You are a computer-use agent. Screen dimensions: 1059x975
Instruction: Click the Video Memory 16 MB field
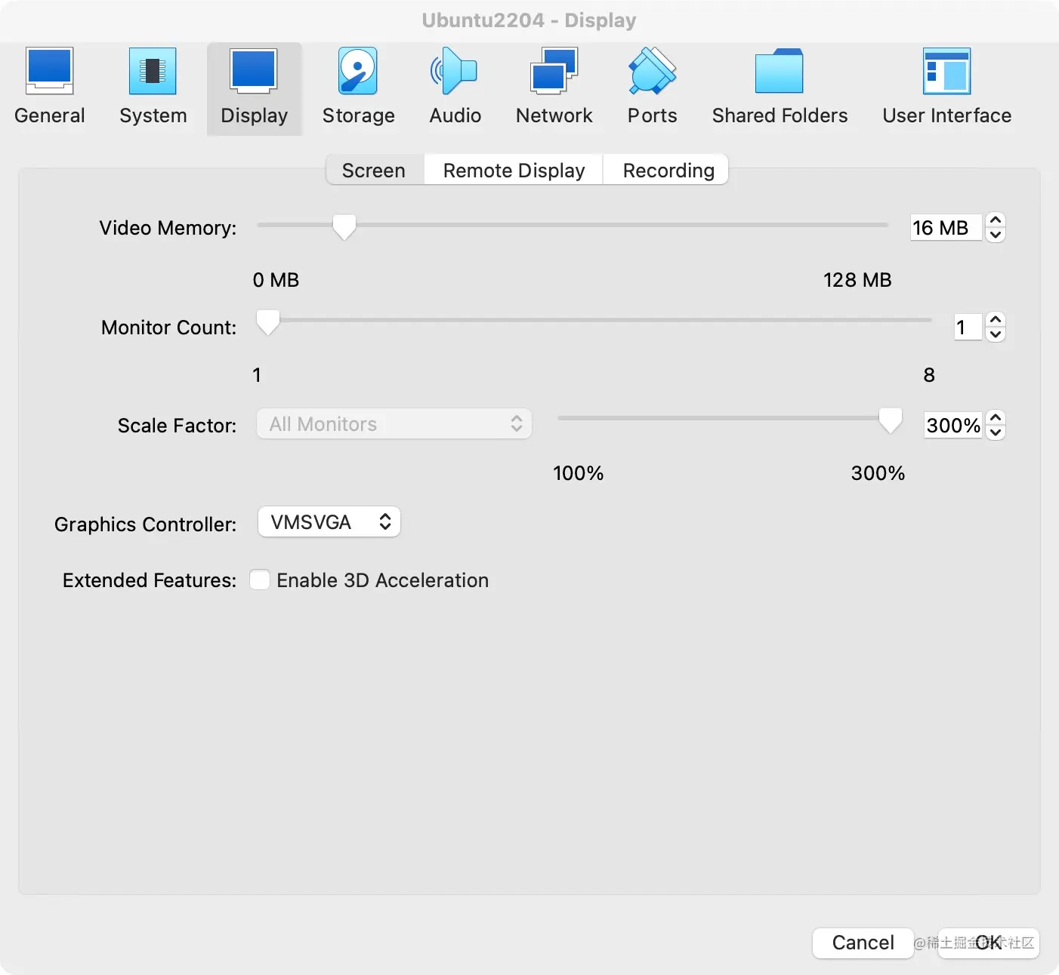tap(946, 227)
